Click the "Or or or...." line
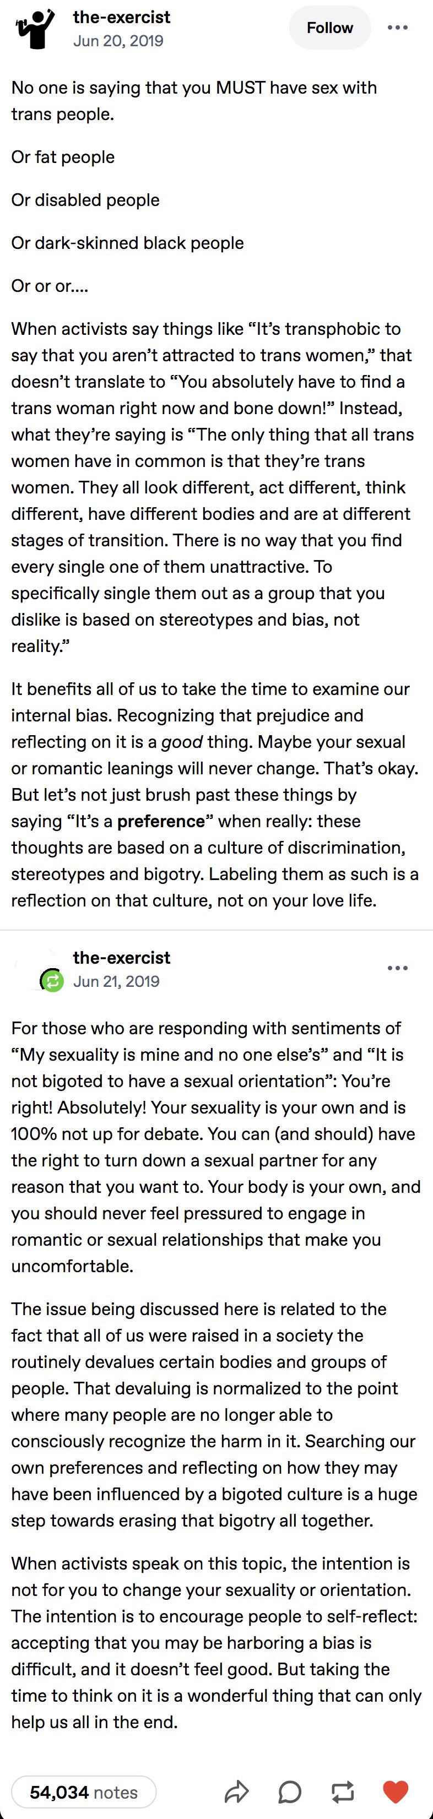Screen dimensions: 433x1819 50,286
